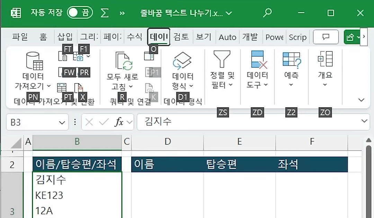Click the Outline (개요) icon
Image resolution: width=374 pixels, height=218 pixels.
click(x=325, y=59)
